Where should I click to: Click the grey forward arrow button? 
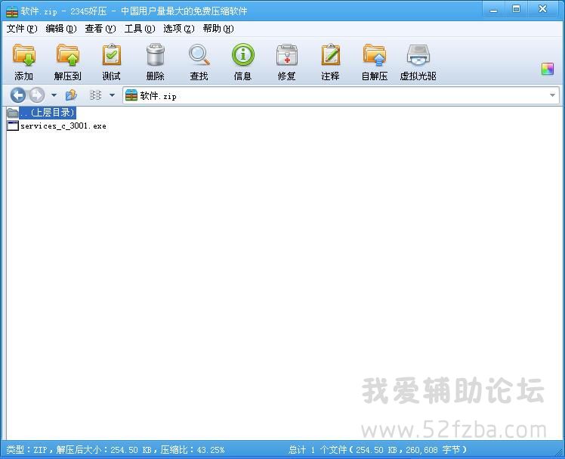(x=37, y=95)
